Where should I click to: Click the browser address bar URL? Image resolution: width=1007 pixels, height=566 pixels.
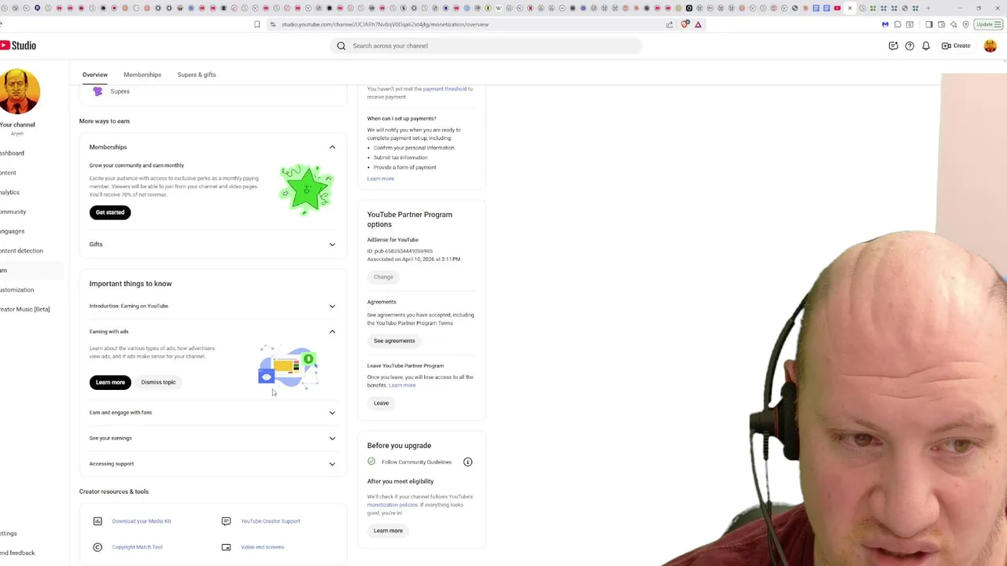385,24
